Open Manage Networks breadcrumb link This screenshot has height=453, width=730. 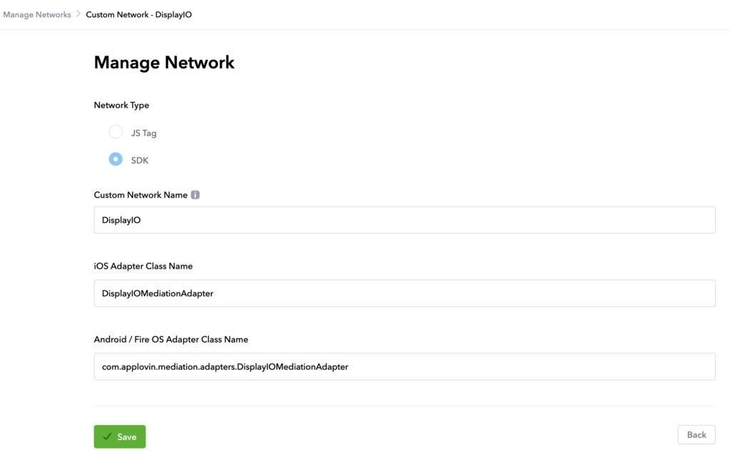[37, 14]
